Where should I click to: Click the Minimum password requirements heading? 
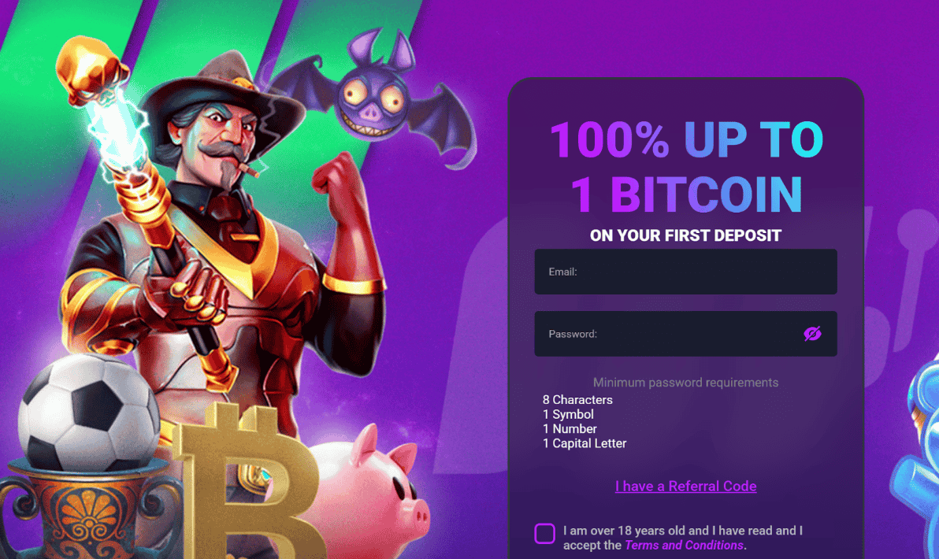(685, 383)
